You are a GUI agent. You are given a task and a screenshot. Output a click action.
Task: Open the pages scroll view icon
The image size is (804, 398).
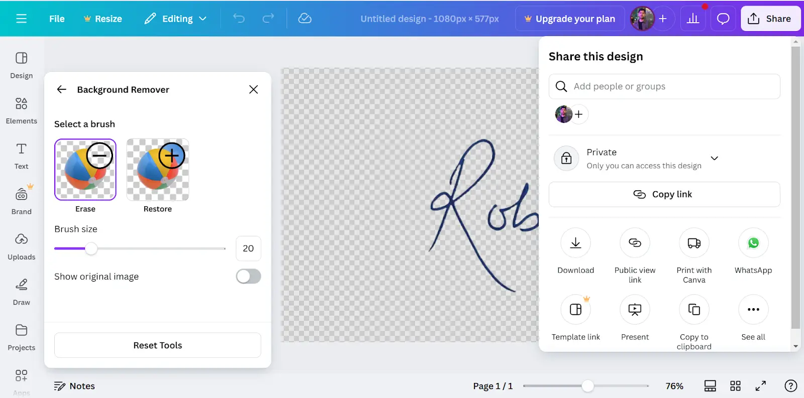coord(710,386)
